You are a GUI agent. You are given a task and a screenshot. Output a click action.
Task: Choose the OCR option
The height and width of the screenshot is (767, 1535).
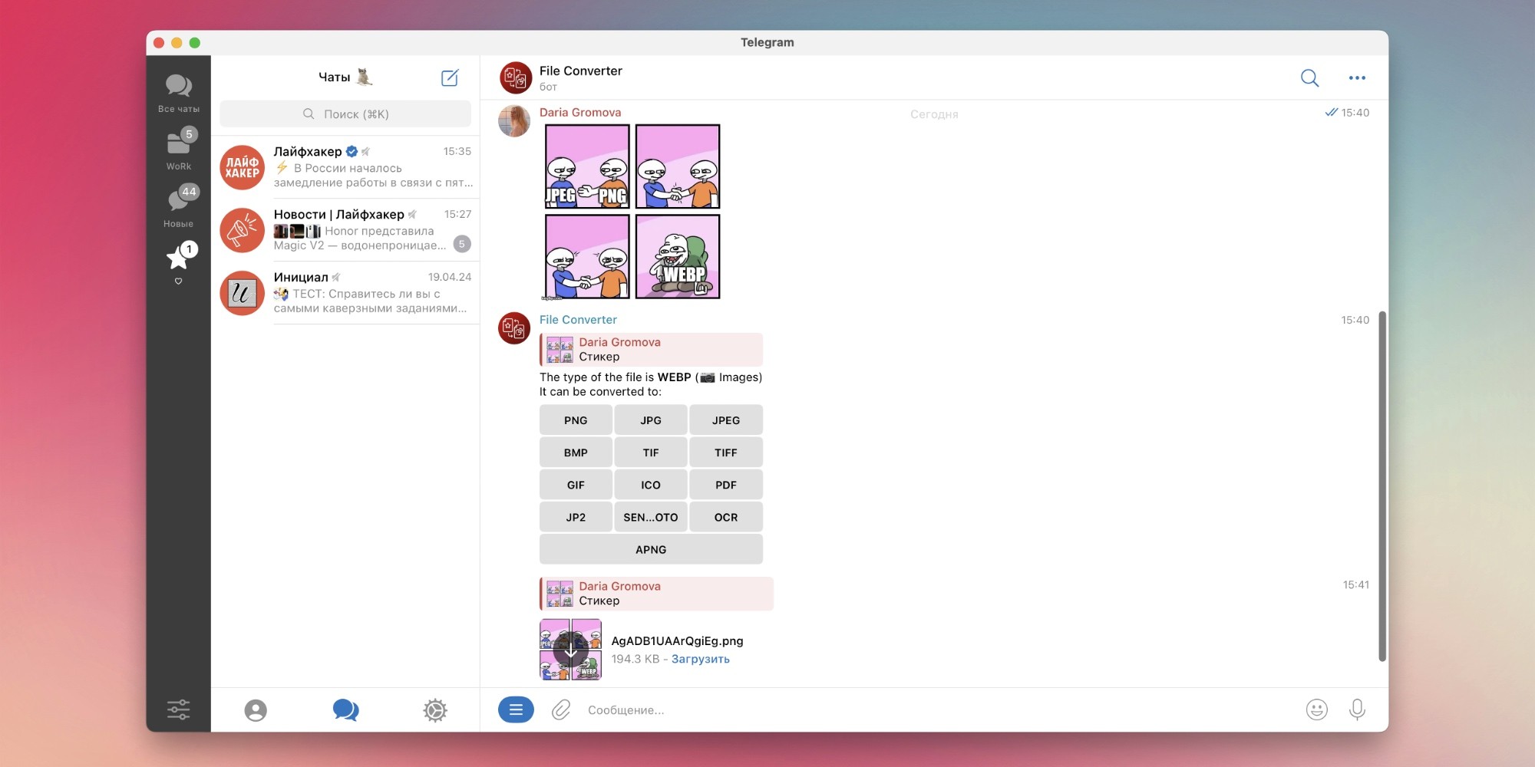(x=726, y=517)
